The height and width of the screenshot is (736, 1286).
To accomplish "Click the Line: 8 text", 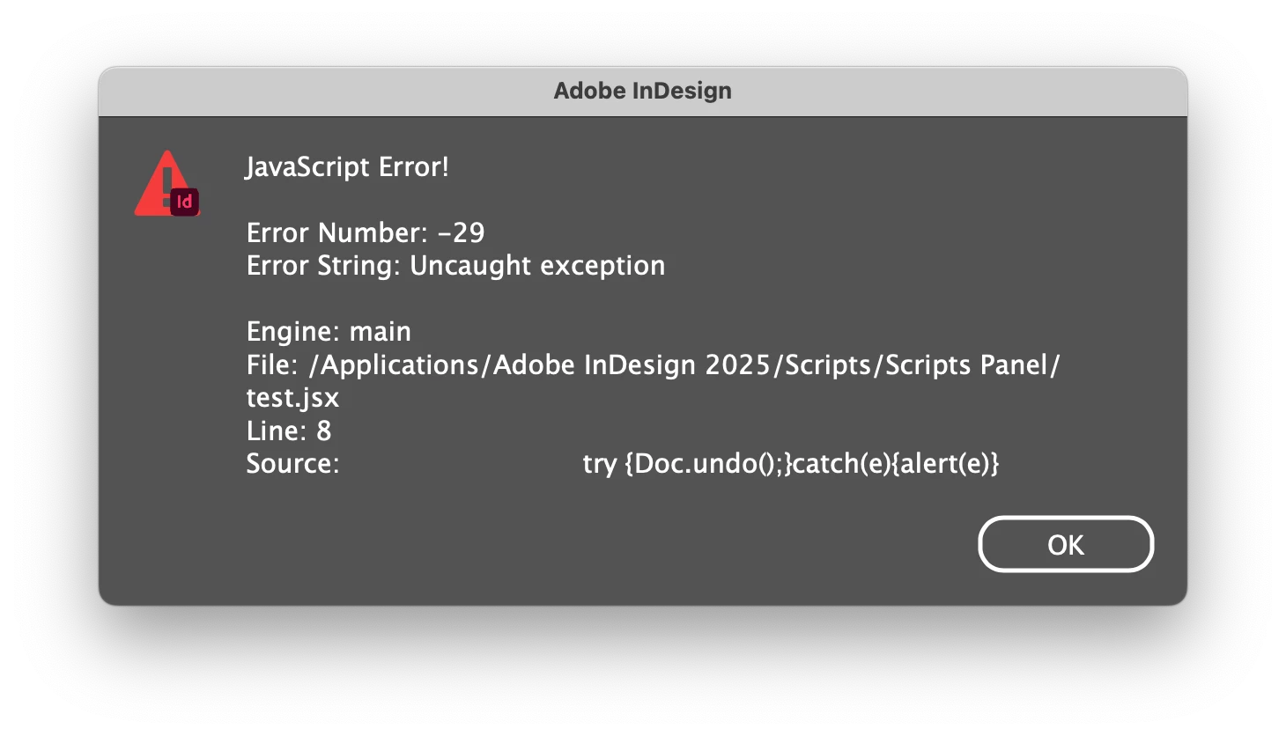I will (289, 431).
